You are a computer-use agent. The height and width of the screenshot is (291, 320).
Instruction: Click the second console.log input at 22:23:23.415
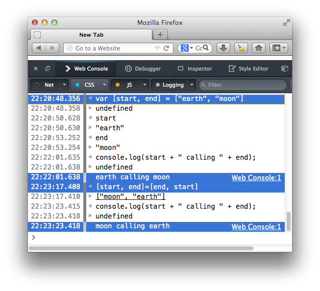pyautogui.click(x=175, y=206)
